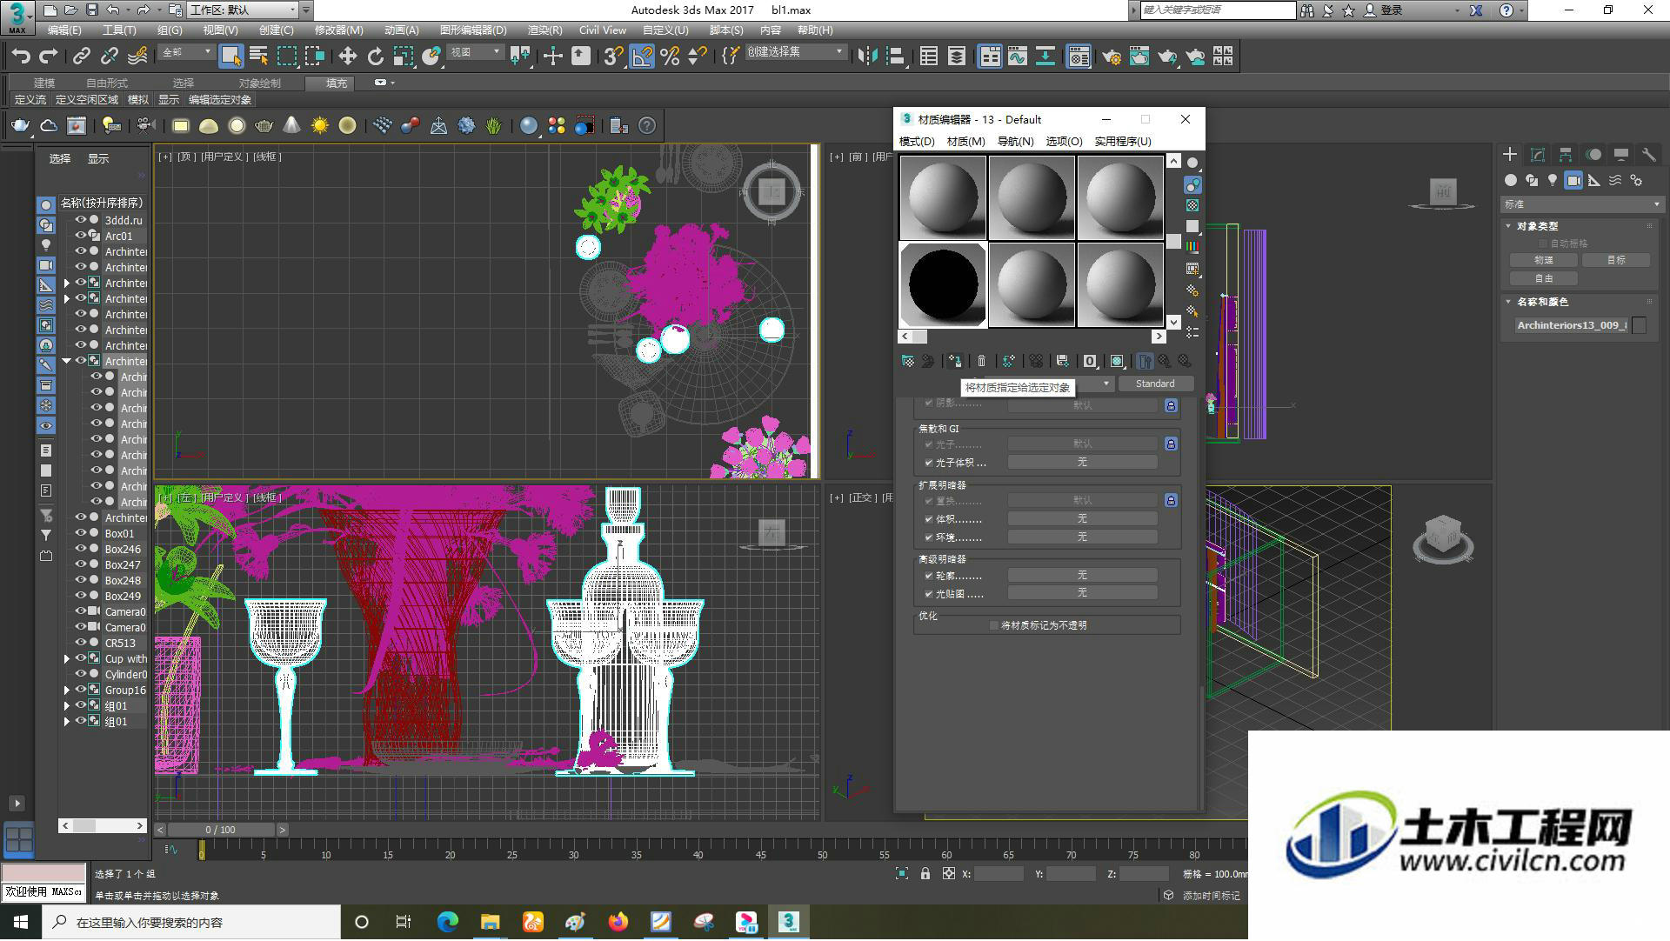Activate the Select Object tool
Image resolution: width=1670 pixels, height=941 pixels.
pyautogui.click(x=230, y=57)
